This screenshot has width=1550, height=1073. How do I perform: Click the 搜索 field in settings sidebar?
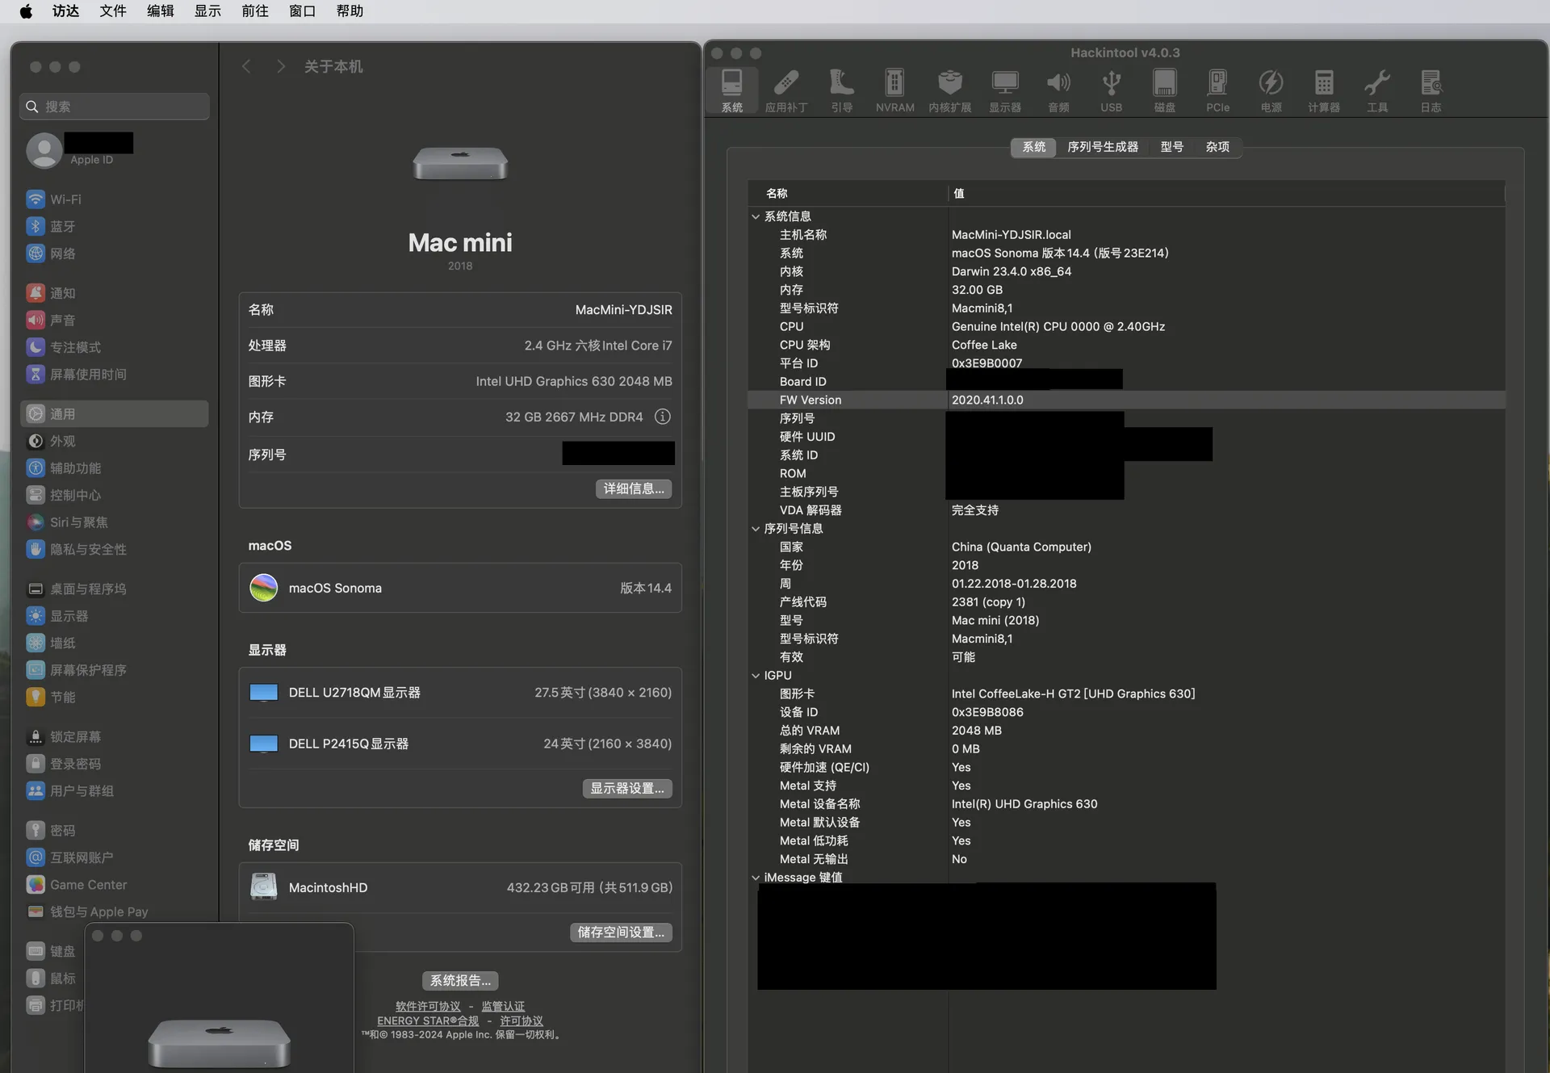point(115,107)
